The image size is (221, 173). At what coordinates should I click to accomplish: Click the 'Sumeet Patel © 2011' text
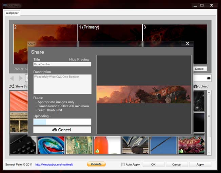coord(19,165)
